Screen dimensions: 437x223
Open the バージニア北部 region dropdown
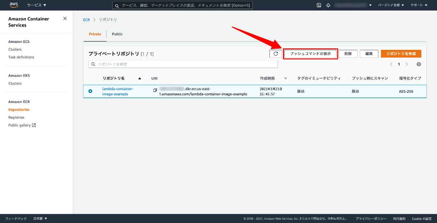click(391, 5)
